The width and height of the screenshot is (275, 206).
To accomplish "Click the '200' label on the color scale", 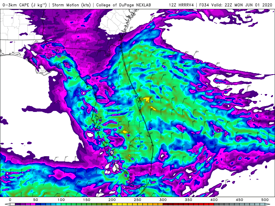I will click(x=112, y=200).
